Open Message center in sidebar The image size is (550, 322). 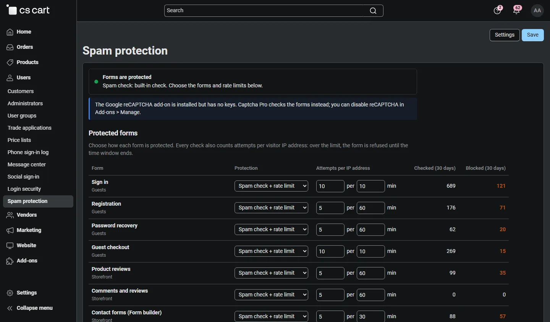coord(27,164)
